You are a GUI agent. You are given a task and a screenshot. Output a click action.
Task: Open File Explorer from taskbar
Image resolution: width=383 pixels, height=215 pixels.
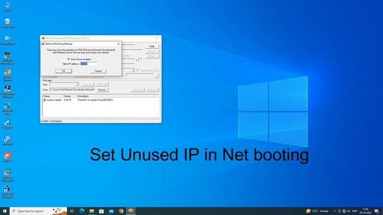pyautogui.click(x=92, y=211)
